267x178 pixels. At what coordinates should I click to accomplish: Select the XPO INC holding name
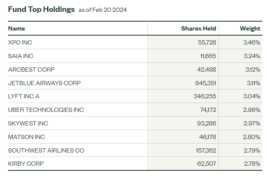click(20, 42)
